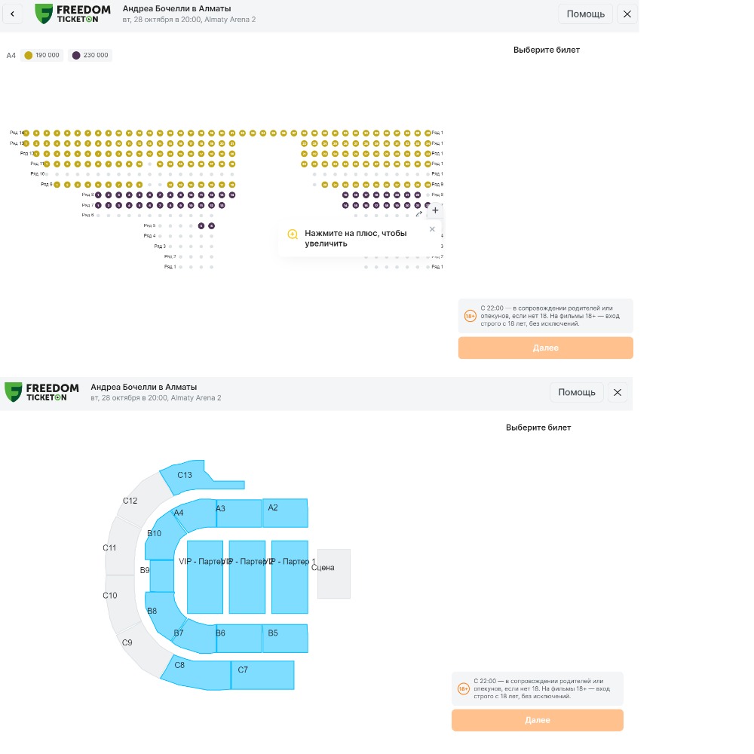Screen dimensions: 754x754
Task: Select sector A2 on the arena map
Action: coord(285,513)
